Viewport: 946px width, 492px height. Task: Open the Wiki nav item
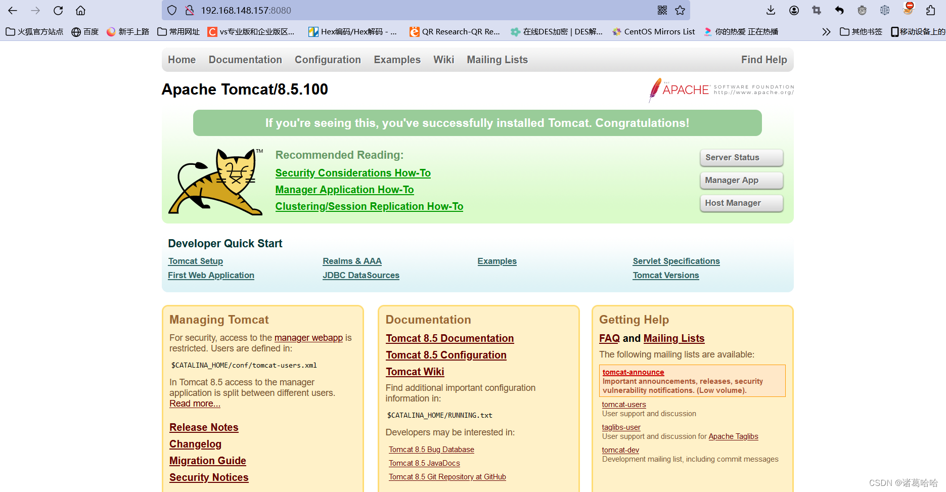[x=444, y=60]
